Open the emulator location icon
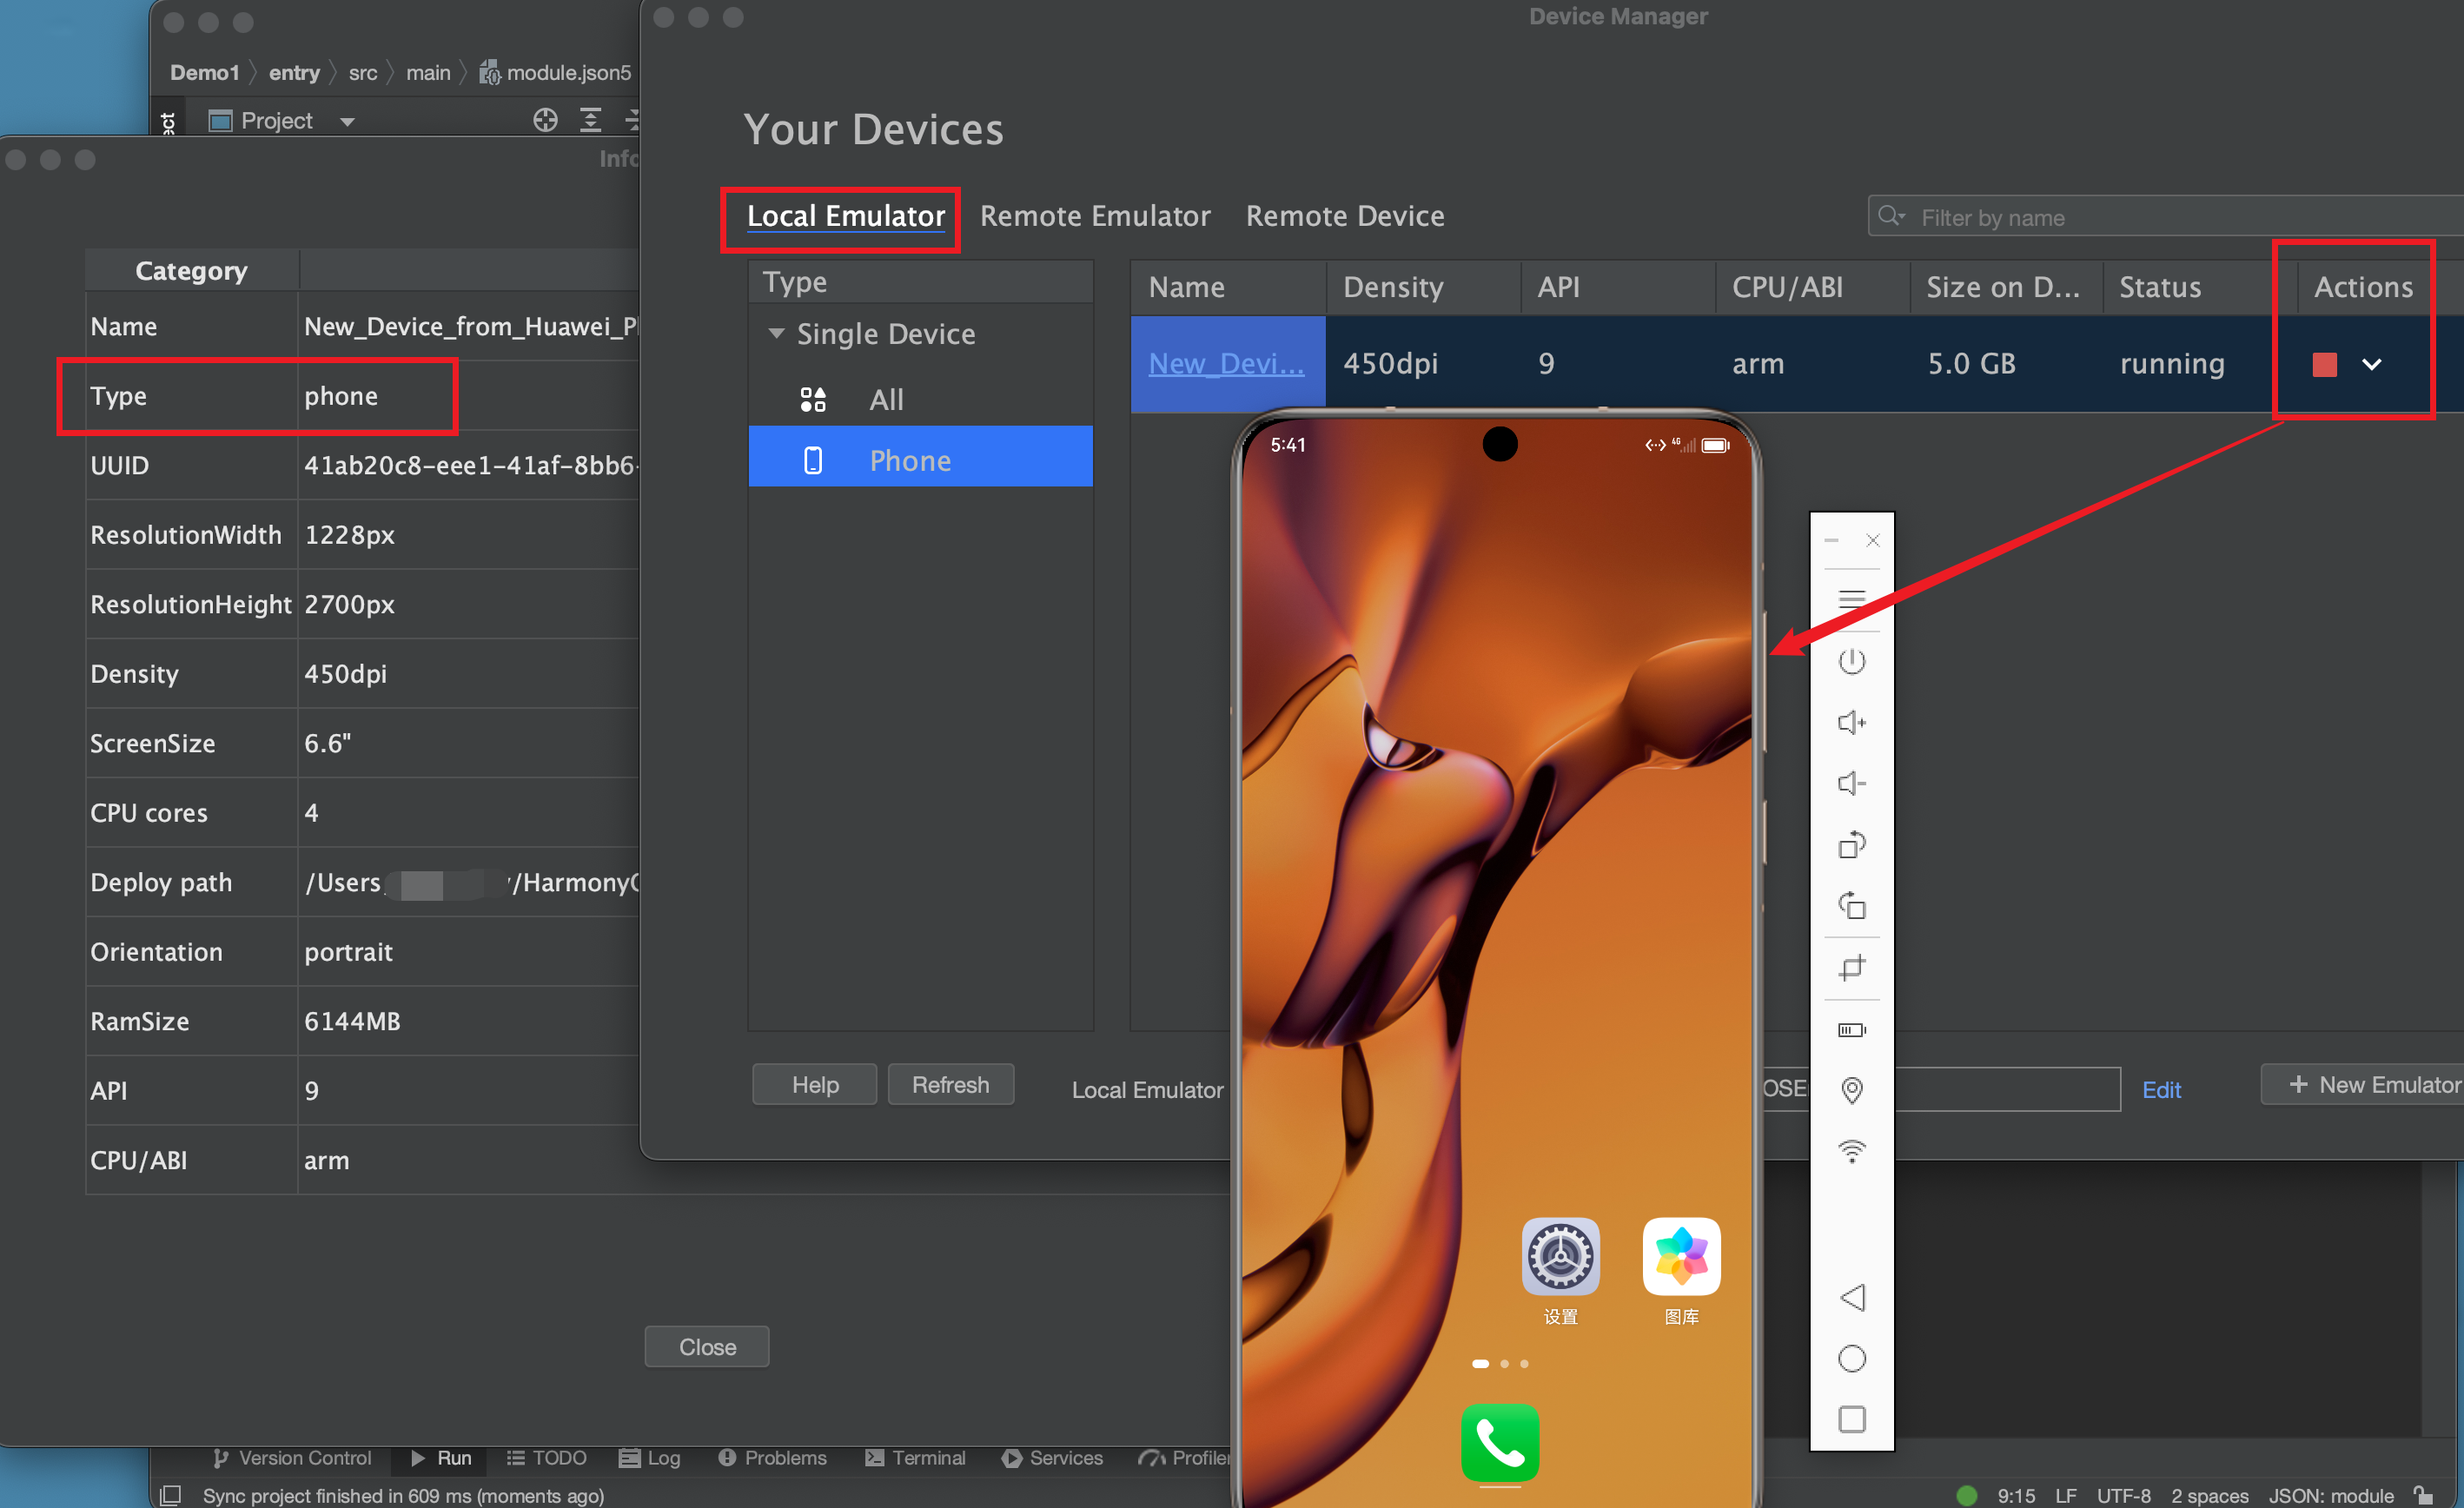The width and height of the screenshot is (2464, 1508). pyautogui.click(x=1851, y=1089)
